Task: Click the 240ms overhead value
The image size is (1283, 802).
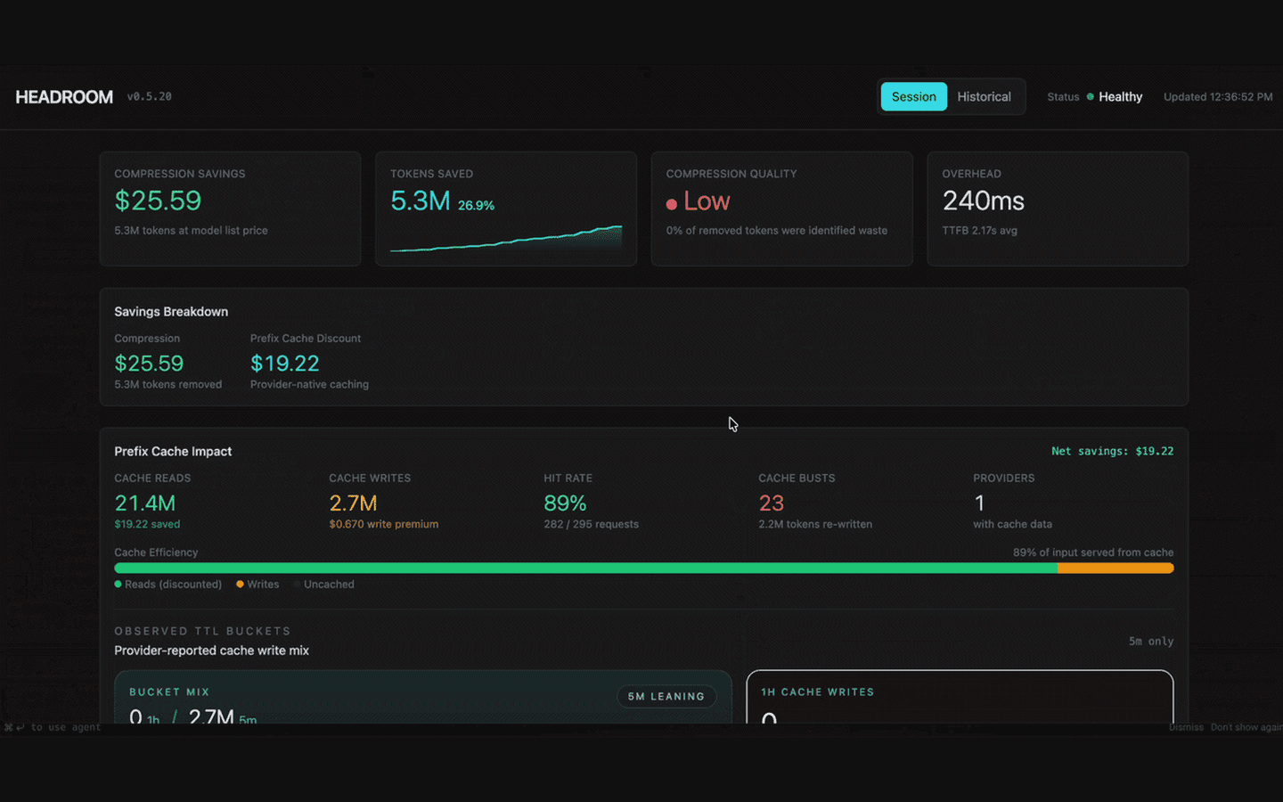Action: (x=984, y=200)
